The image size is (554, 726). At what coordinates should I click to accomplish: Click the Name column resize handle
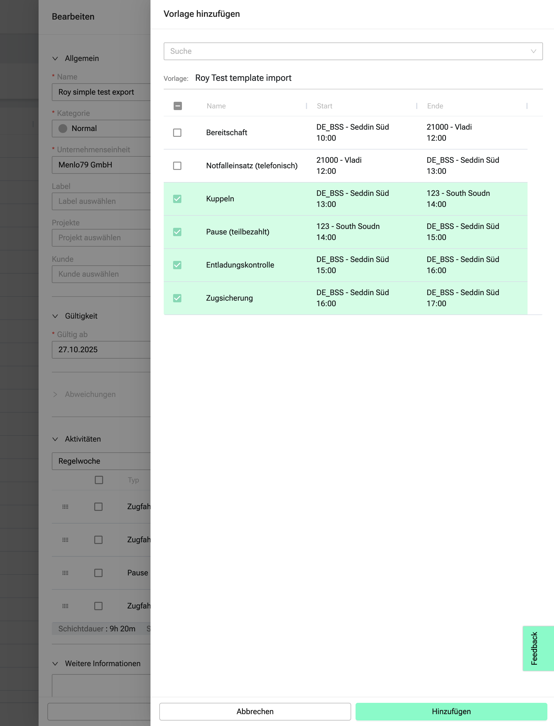(x=306, y=106)
